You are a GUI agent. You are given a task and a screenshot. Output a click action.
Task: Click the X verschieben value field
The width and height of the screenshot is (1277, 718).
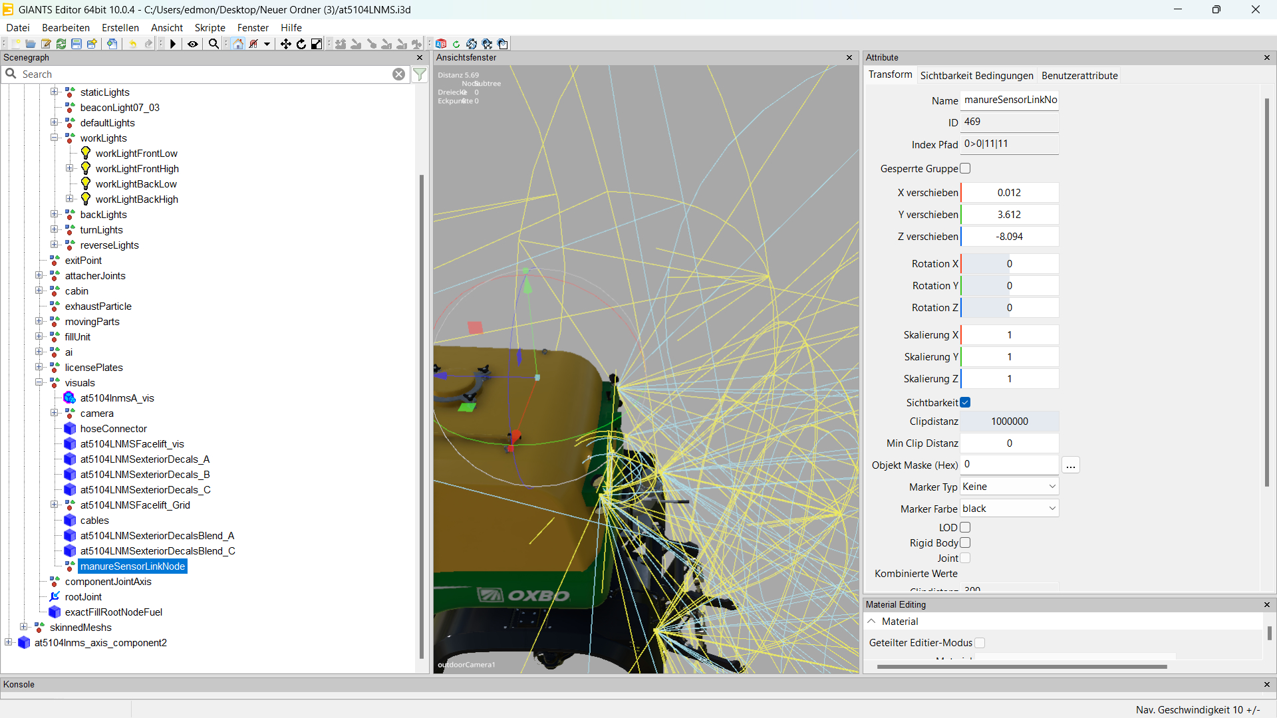[1009, 193]
